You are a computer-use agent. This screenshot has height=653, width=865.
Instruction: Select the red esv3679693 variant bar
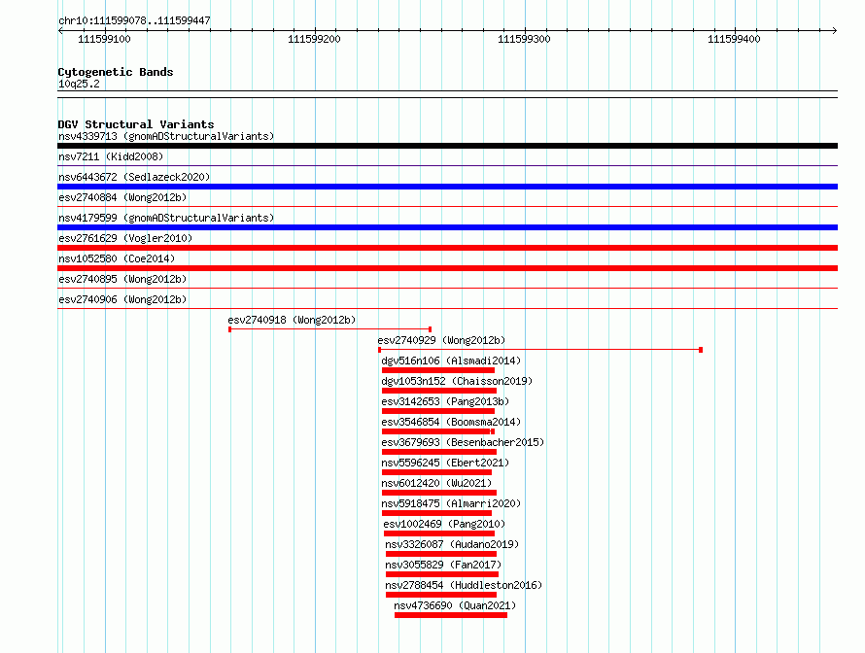pyautogui.click(x=439, y=452)
